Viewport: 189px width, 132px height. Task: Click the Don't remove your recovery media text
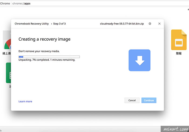click(x=39, y=51)
